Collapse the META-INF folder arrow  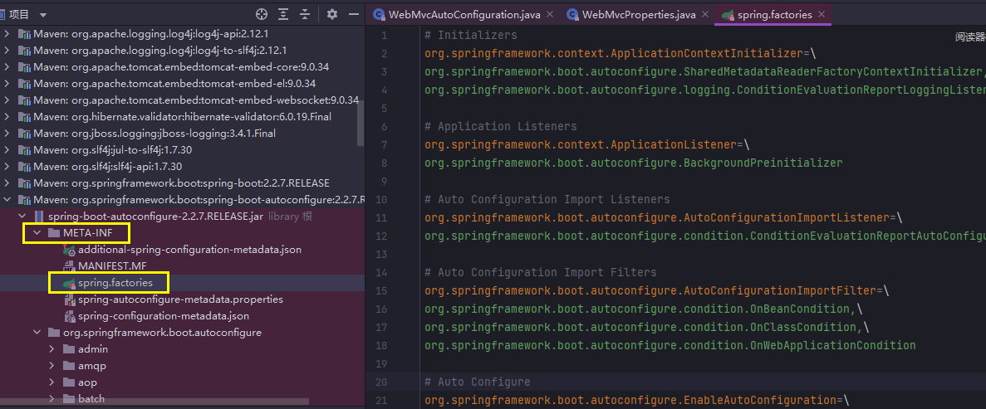click(x=37, y=233)
